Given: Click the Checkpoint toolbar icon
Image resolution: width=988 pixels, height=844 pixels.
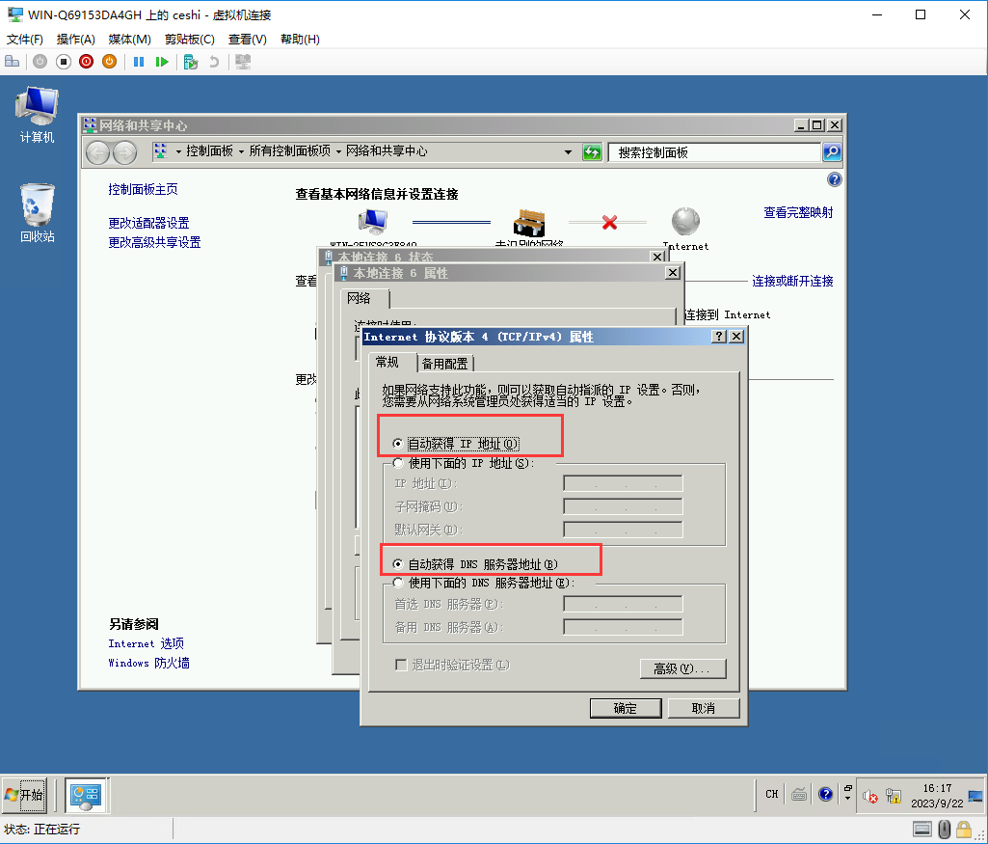Looking at the screenshot, I should [x=191, y=62].
